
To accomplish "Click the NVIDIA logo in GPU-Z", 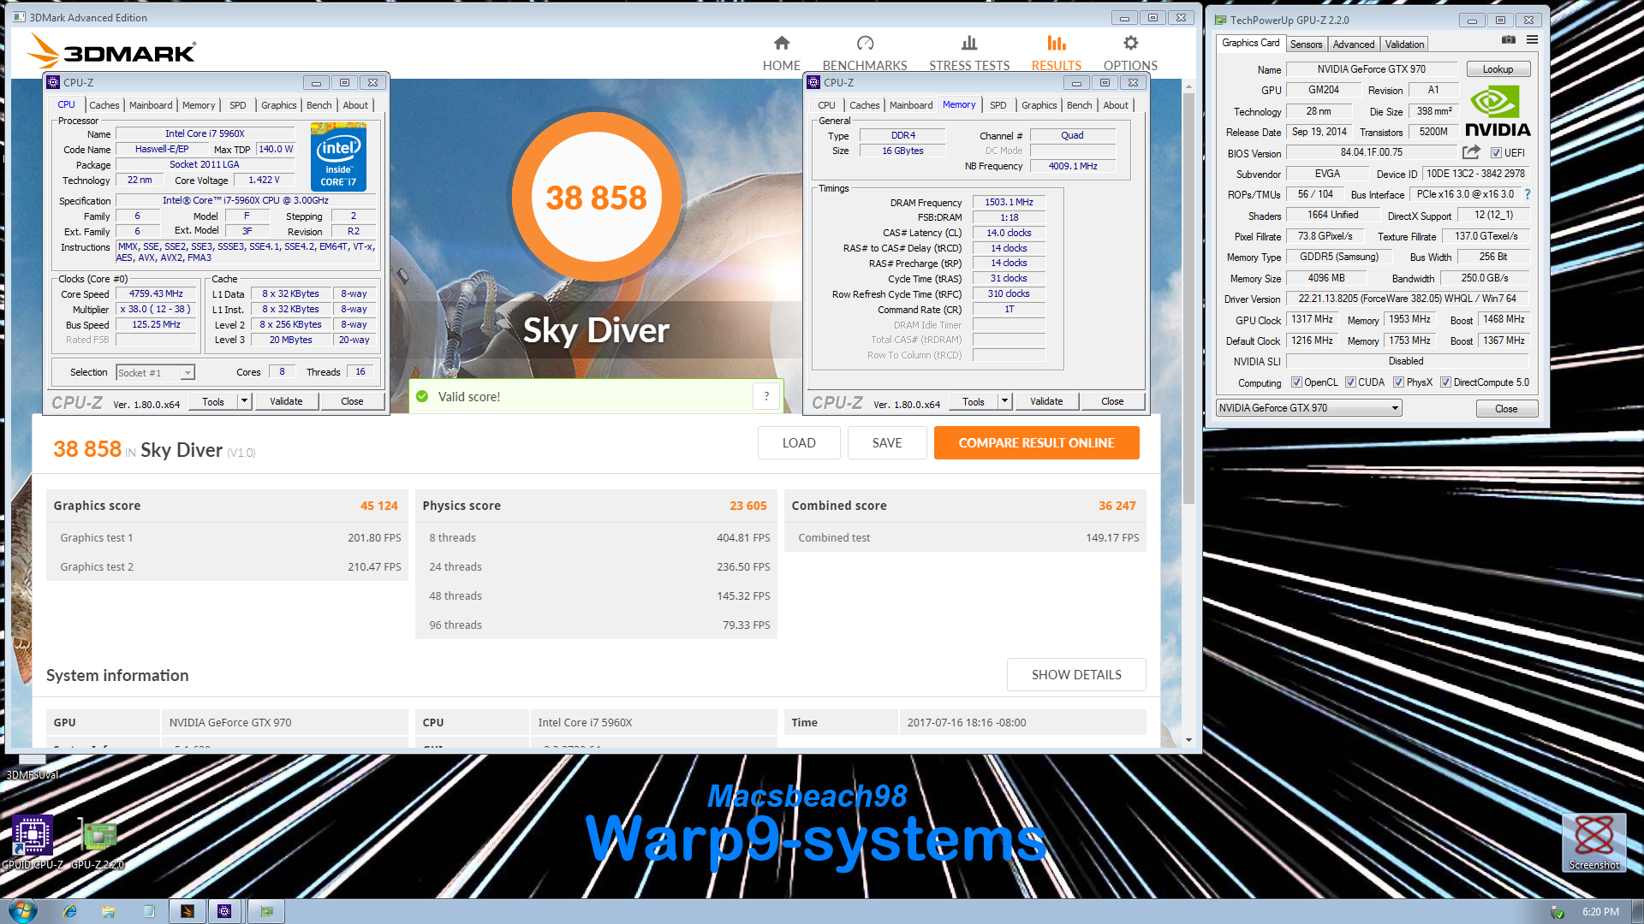I will [x=1498, y=111].
